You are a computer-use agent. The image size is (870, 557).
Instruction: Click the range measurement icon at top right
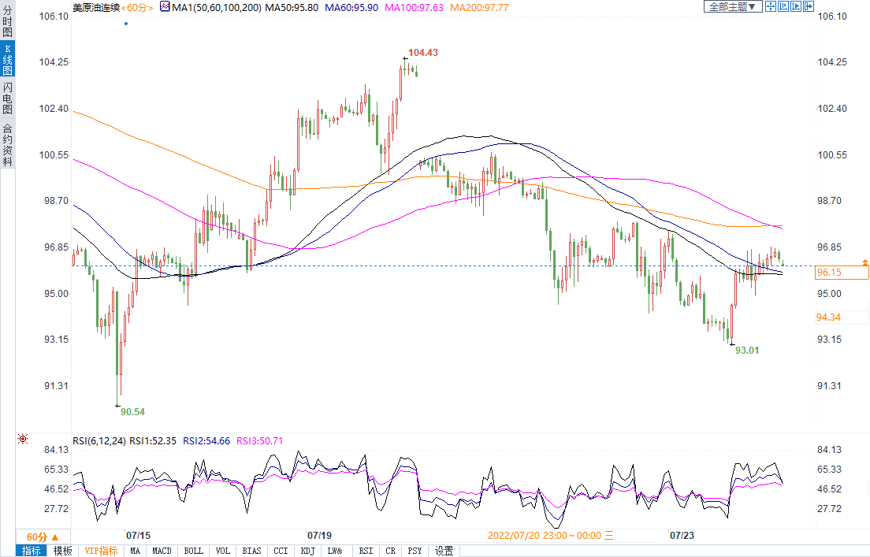point(785,6)
